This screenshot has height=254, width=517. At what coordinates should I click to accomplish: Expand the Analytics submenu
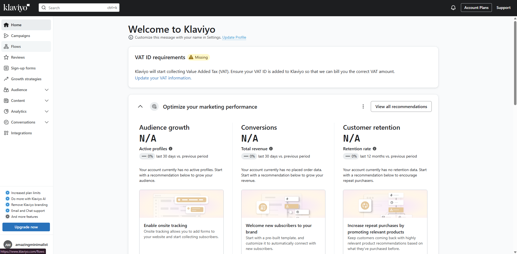pos(47,111)
